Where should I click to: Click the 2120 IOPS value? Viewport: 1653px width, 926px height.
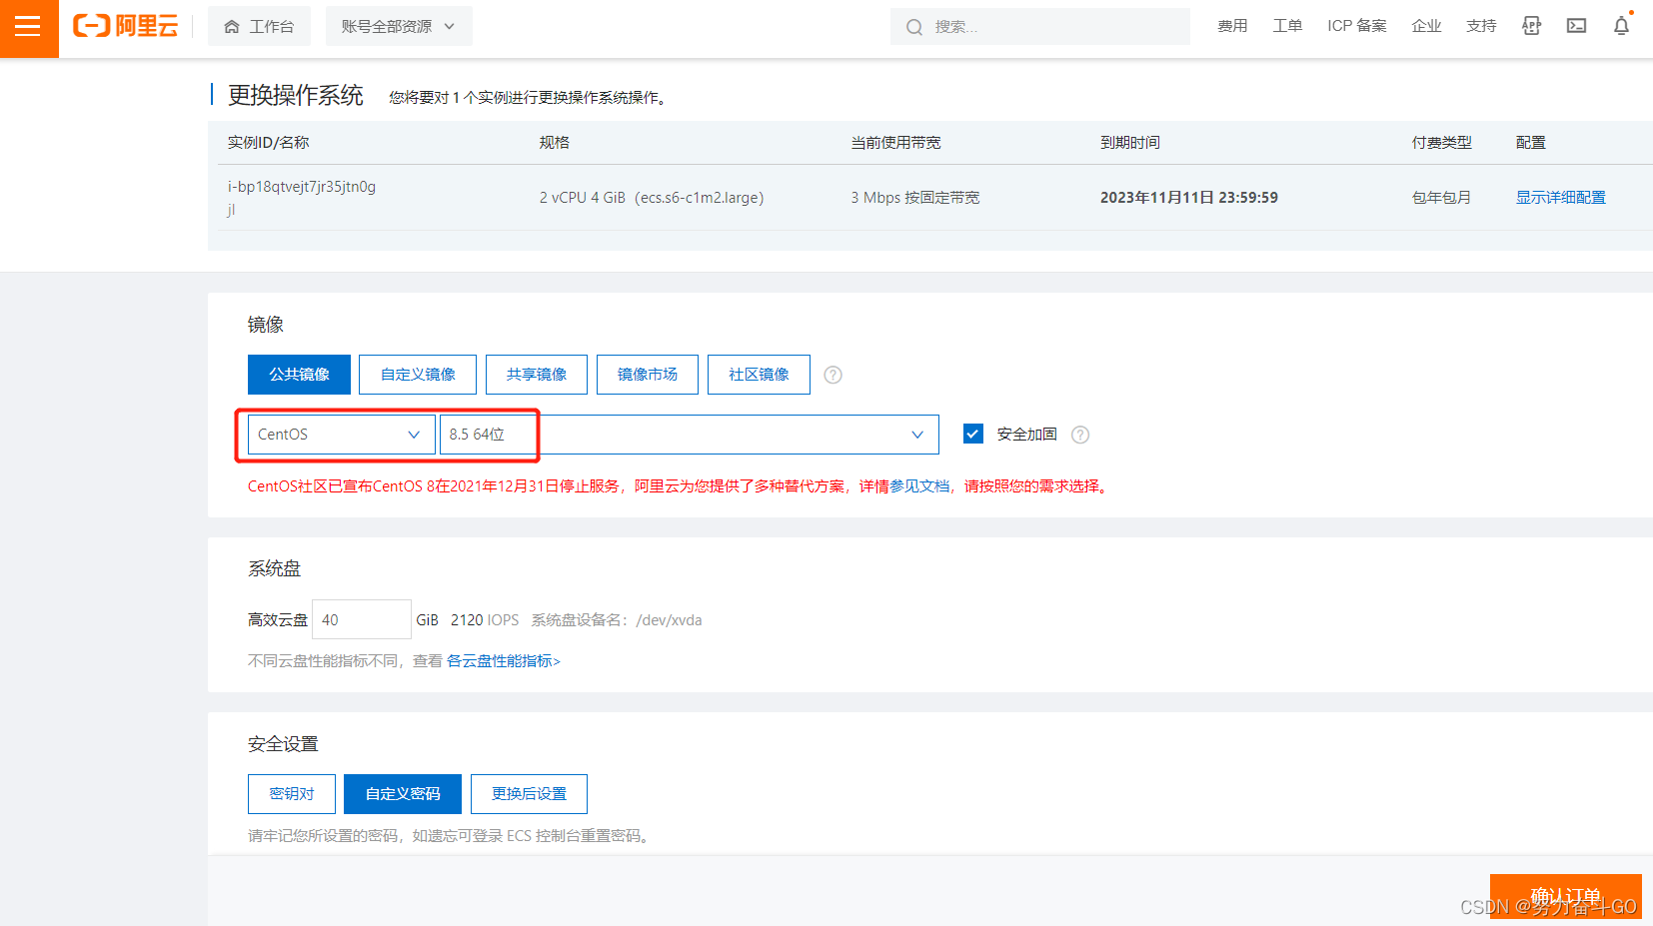[x=485, y=620]
